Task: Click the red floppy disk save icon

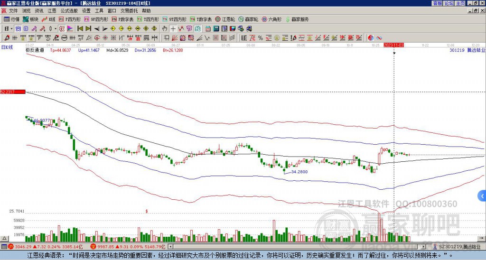Action: [233, 29]
